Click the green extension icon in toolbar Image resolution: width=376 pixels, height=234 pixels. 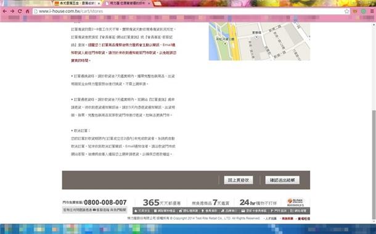pyautogui.click(x=364, y=11)
